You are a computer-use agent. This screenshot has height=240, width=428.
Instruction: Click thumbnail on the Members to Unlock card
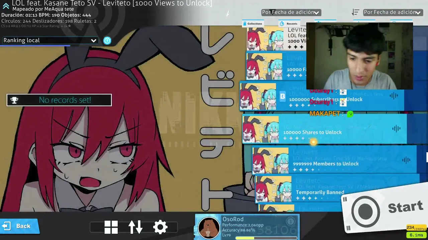point(271,161)
